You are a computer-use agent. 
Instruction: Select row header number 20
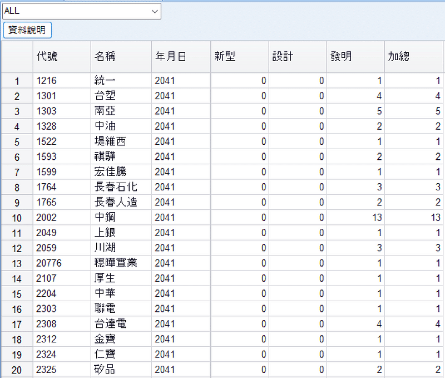(x=17, y=370)
